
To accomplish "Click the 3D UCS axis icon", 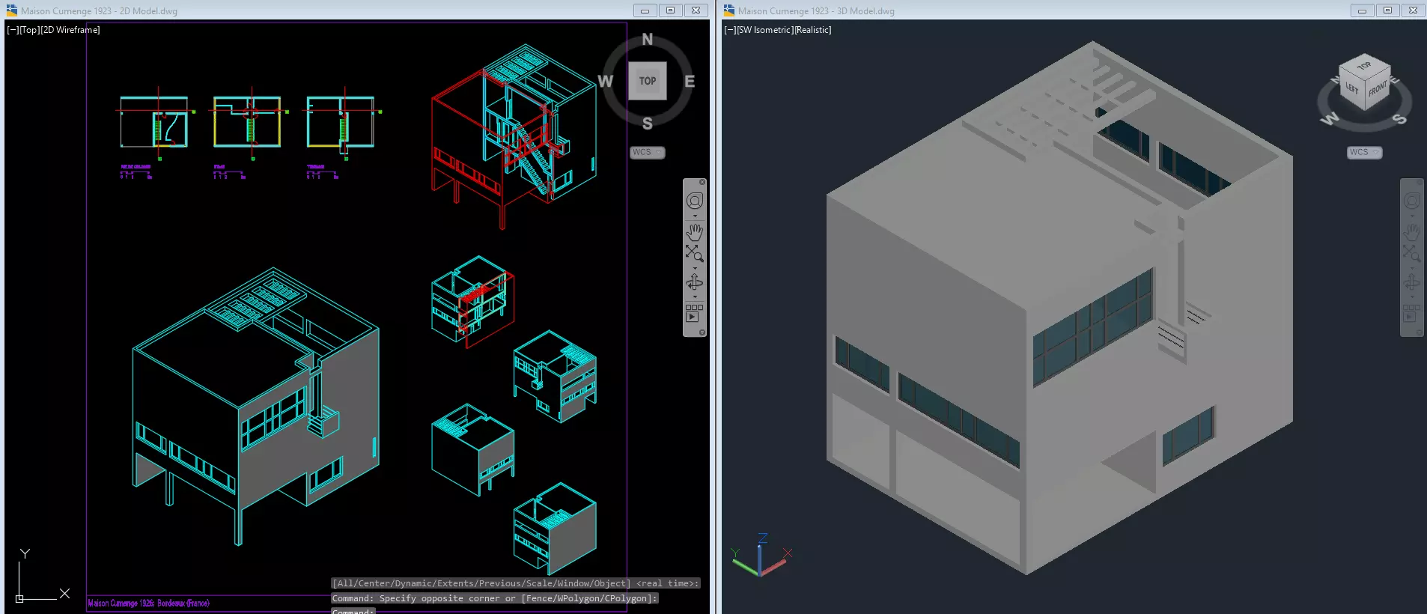I will point(761,556).
